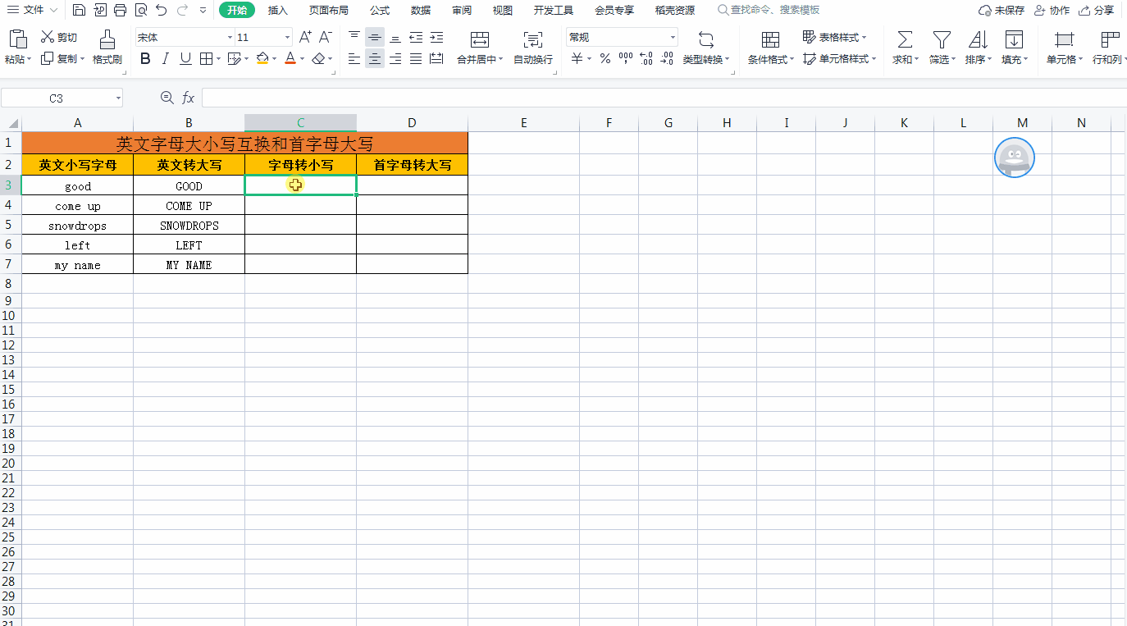Click the eraser clear icon

[x=318, y=59]
